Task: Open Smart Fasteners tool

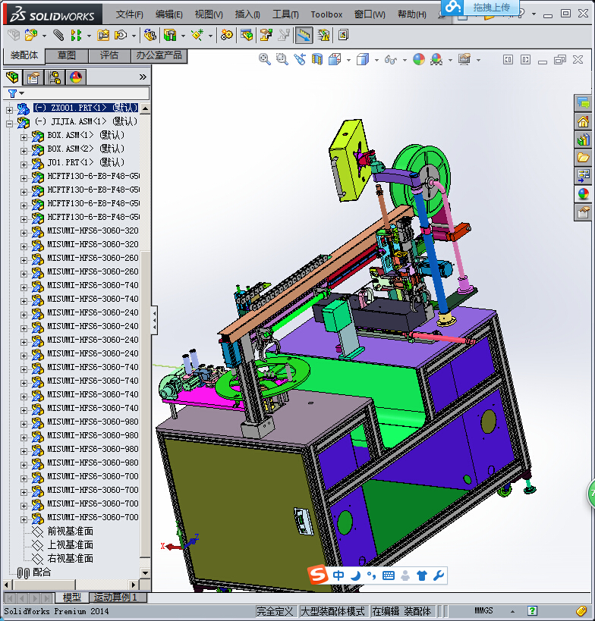Action: pos(103,35)
